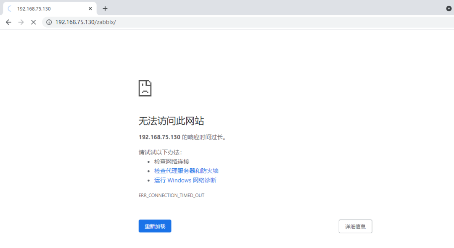Close the 192.168.75.130 tab
The height and width of the screenshot is (248, 454).
(90, 8)
